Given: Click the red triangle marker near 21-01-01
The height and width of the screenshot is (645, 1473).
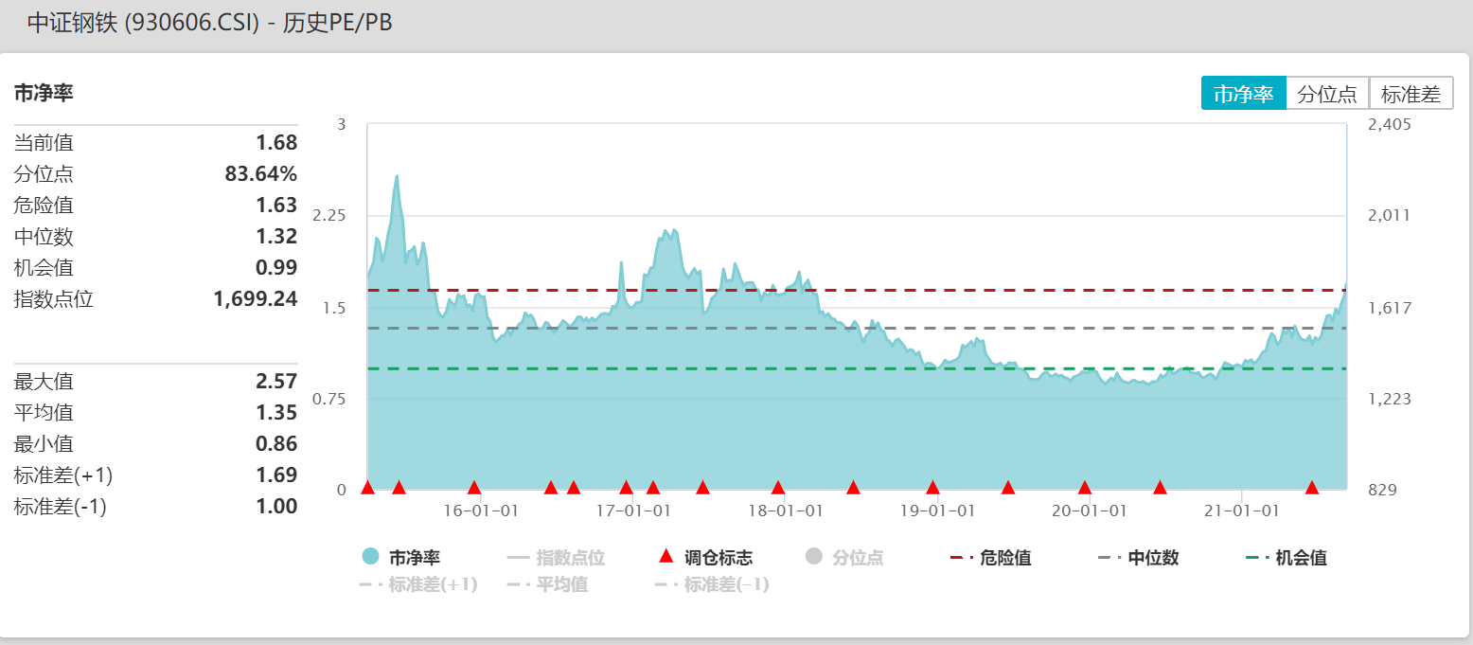Looking at the screenshot, I should [1311, 489].
